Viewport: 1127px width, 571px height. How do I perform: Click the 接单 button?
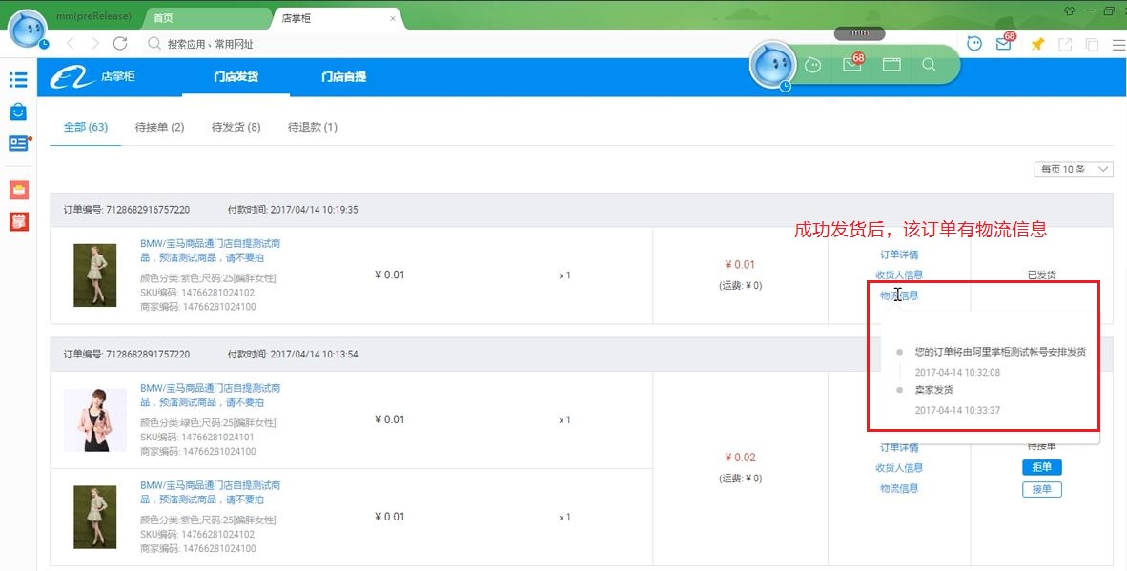click(x=1041, y=489)
